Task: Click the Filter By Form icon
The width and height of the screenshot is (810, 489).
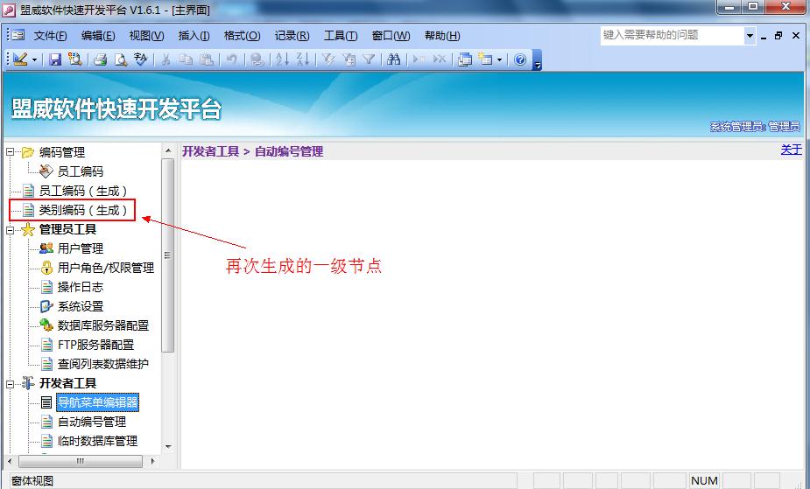Action: coord(349,59)
